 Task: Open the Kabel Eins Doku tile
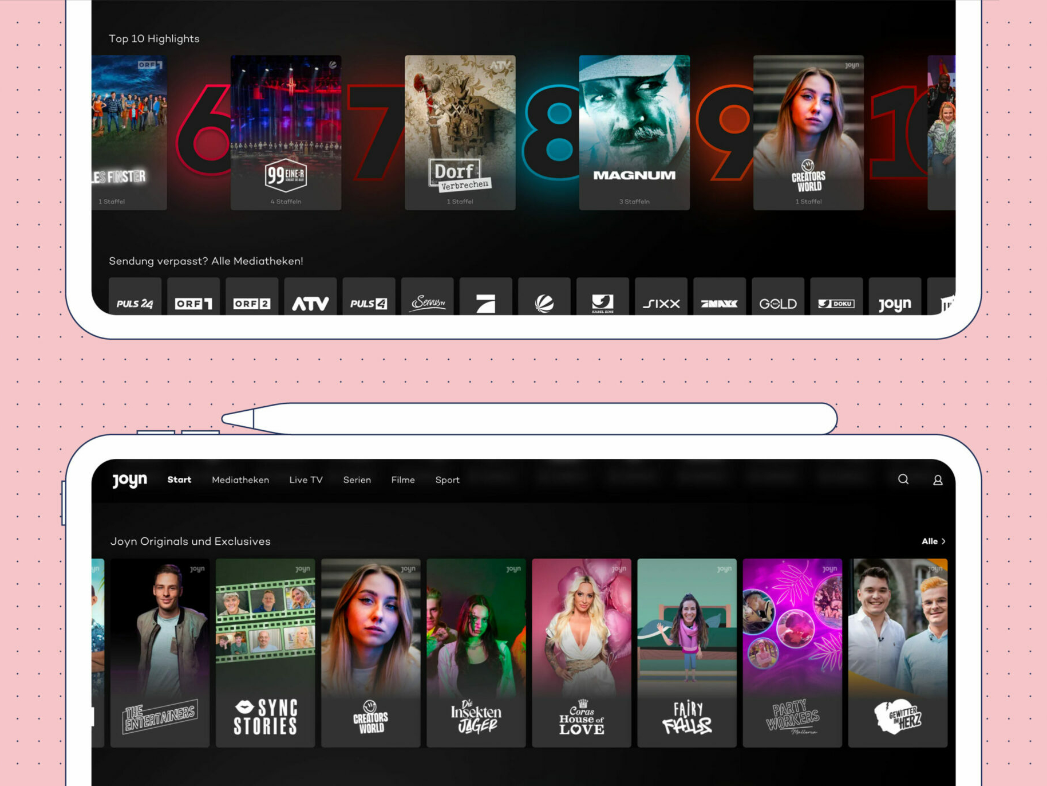tap(836, 297)
